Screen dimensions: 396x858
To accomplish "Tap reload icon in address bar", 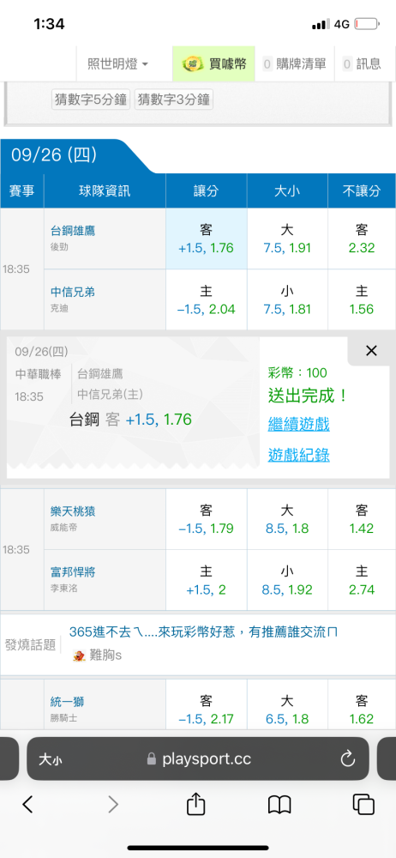I will click(348, 758).
